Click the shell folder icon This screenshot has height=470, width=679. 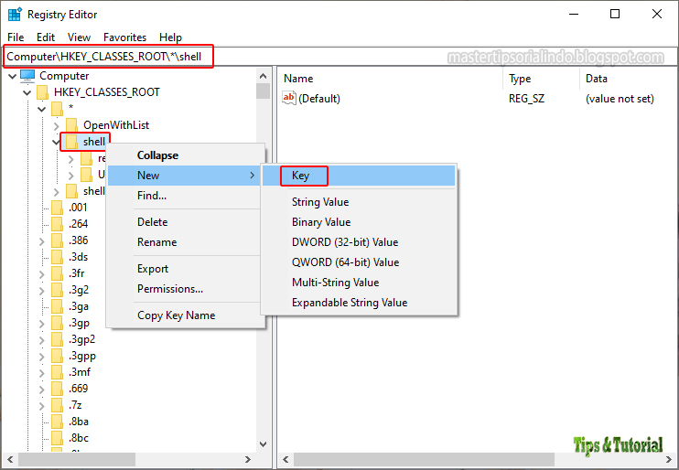click(72, 142)
